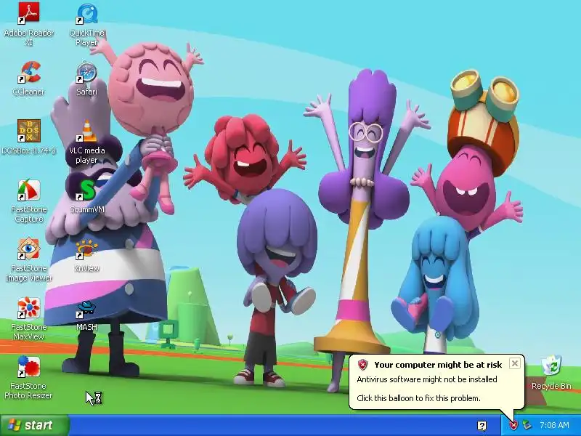This screenshot has height=436, width=581.
Task: Click the 'Antivirus software might not be installed' text
Action: (427, 379)
